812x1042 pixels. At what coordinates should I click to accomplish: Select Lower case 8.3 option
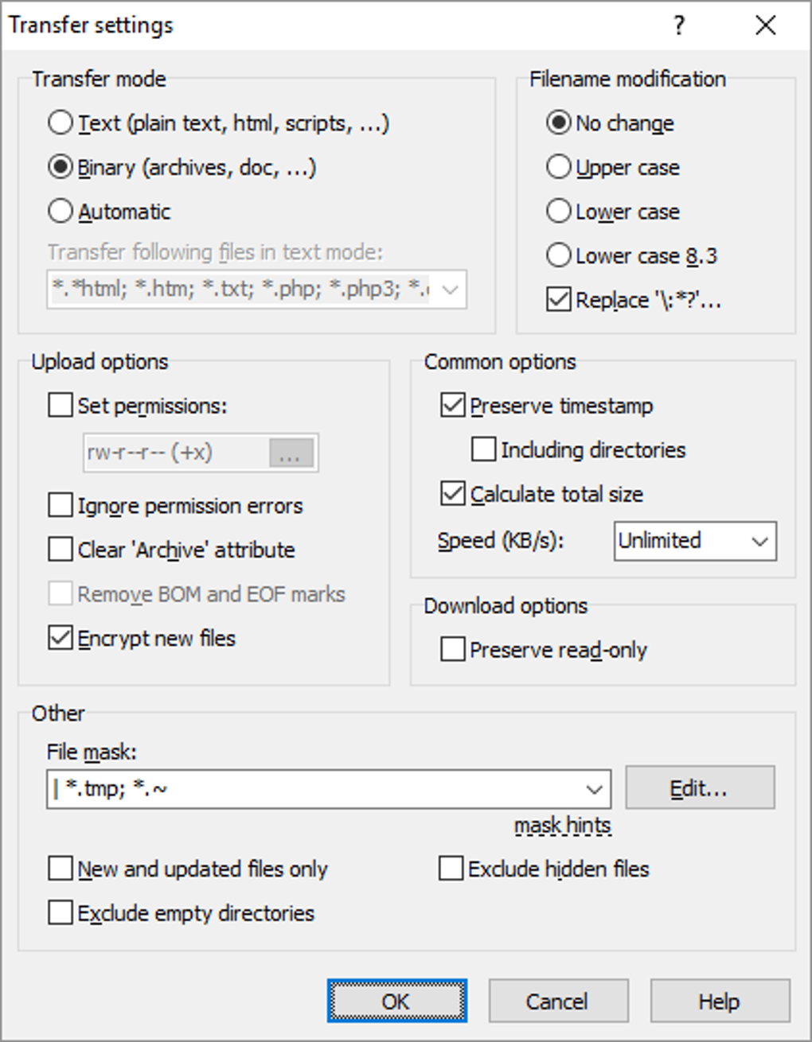pos(559,255)
